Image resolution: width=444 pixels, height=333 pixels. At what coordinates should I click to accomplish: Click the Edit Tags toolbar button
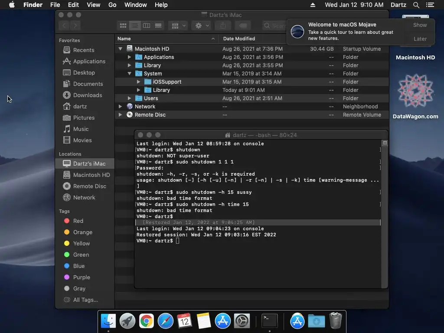(x=243, y=26)
